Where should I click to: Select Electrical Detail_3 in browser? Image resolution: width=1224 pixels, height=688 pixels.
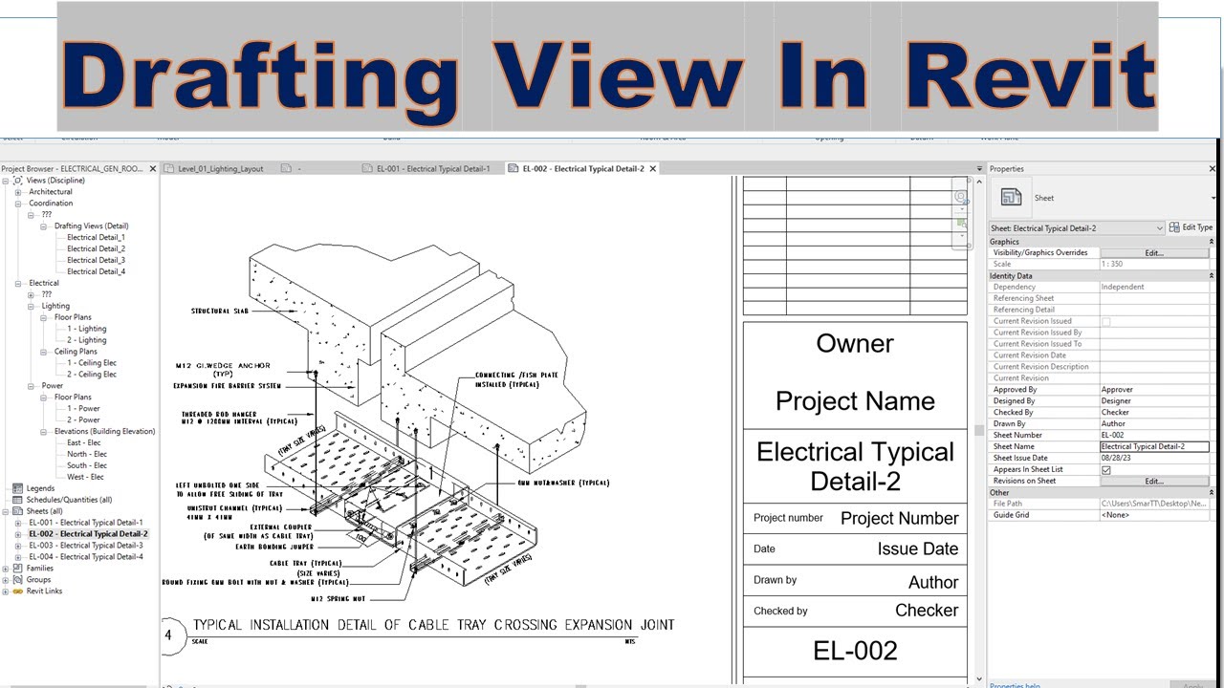point(96,261)
